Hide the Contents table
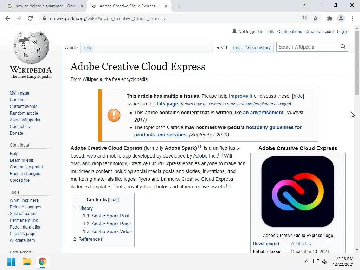 coord(114,200)
